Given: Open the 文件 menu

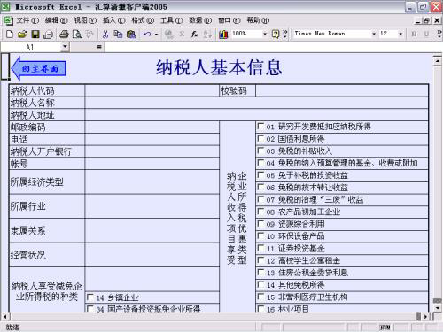Looking at the screenshot, I should (x=27, y=20).
